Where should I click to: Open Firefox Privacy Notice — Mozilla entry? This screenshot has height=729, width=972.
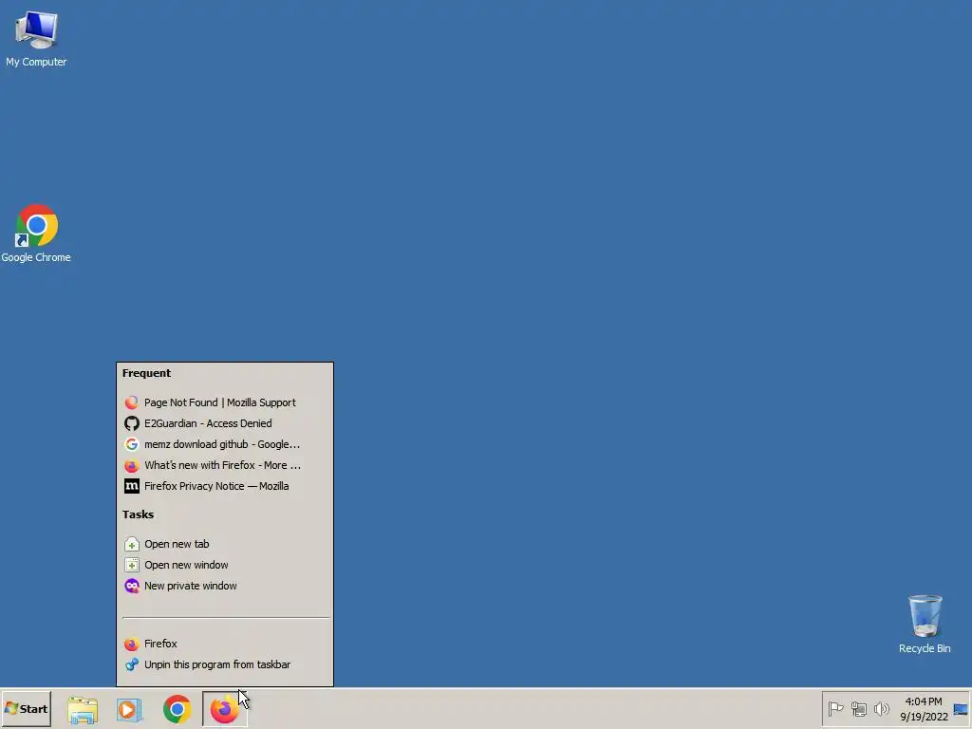tap(224, 486)
